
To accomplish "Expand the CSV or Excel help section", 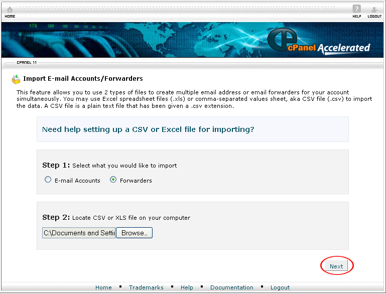I will (x=148, y=129).
